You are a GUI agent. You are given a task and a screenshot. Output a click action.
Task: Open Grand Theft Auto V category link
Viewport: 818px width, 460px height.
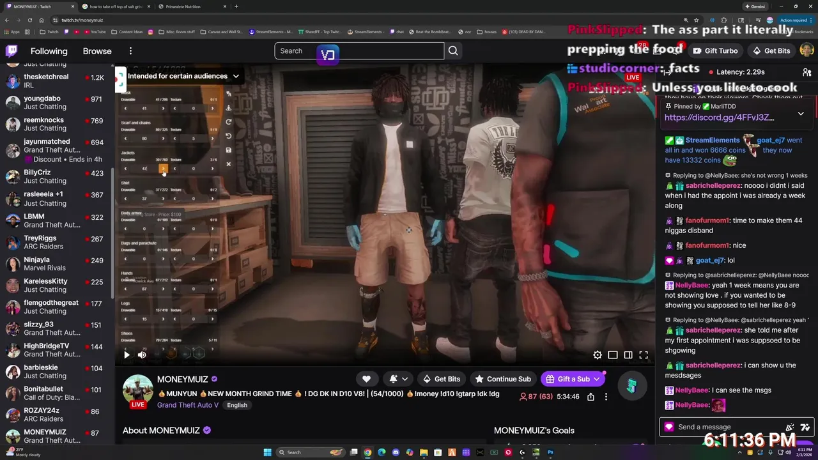pyautogui.click(x=187, y=405)
